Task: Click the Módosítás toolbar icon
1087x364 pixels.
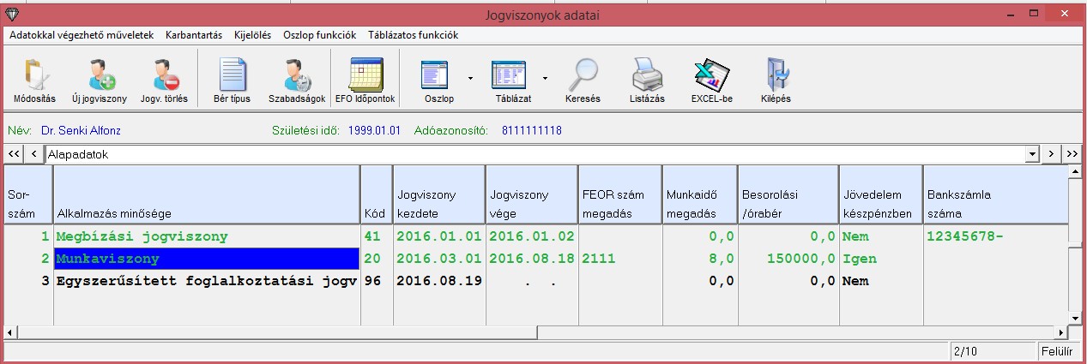Action: [x=34, y=77]
